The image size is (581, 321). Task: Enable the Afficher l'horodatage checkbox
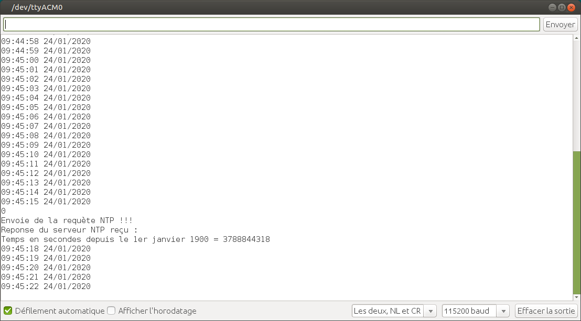(111, 311)
